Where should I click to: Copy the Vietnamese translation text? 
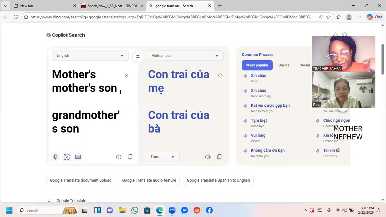click(219, 157)
